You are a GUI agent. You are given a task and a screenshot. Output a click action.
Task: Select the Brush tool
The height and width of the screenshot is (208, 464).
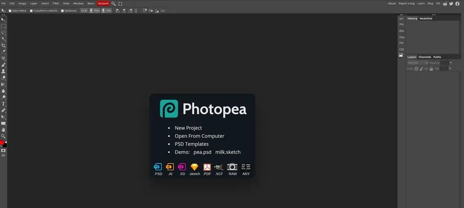point(3,65)
